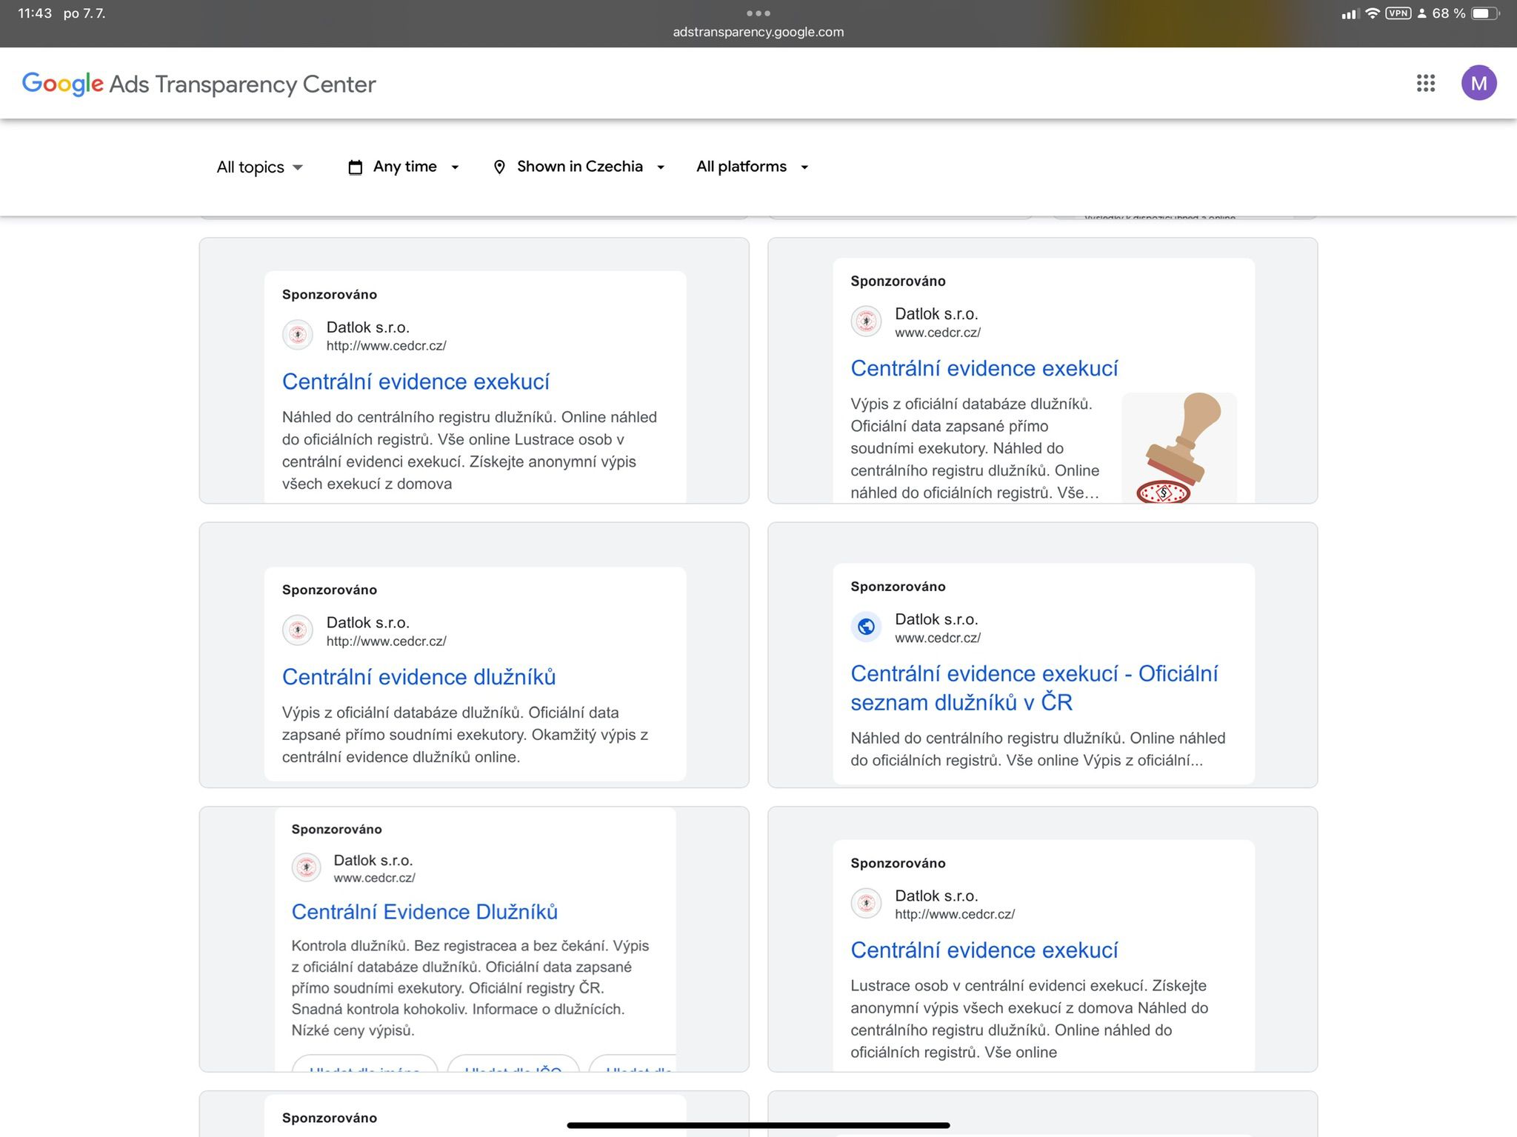The image size is (1517, 1137).
Task: Open Centrální evidence exekucí - Oficiální seznam headline
Action: coord(1034,687)
